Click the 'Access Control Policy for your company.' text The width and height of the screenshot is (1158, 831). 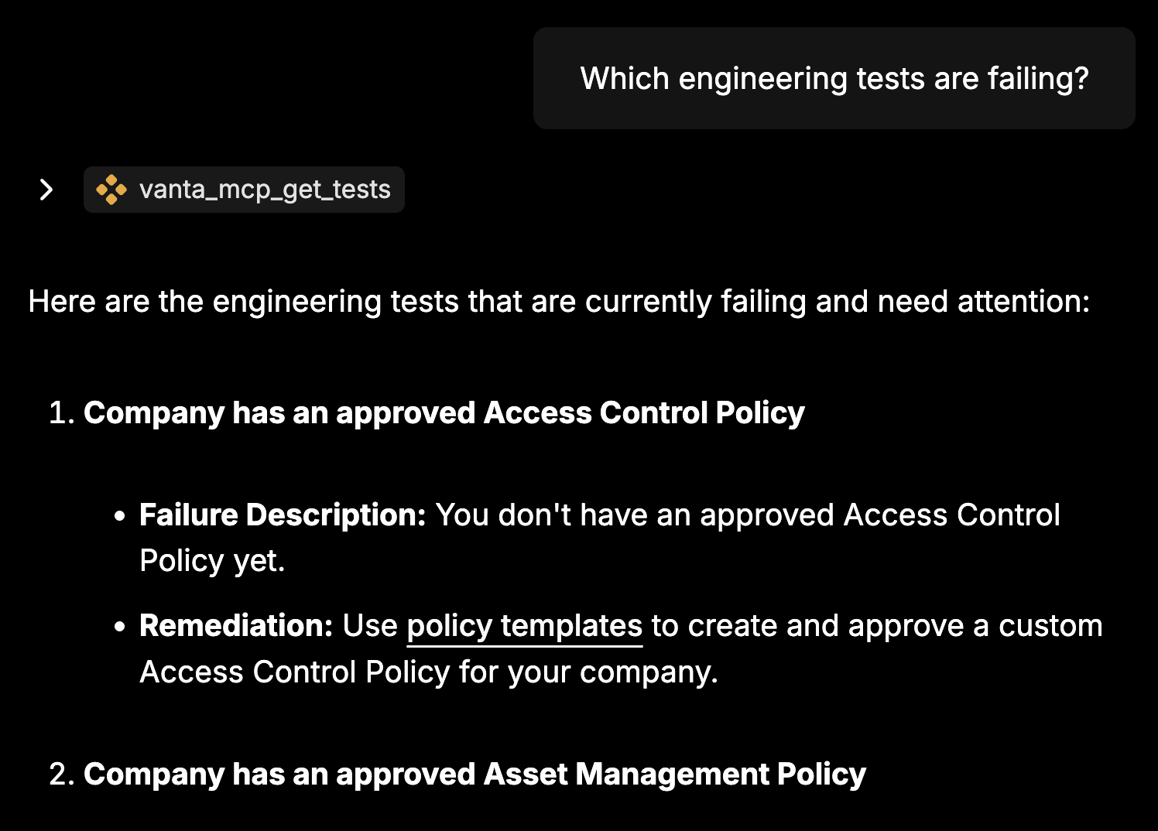[x=429, y=672]
